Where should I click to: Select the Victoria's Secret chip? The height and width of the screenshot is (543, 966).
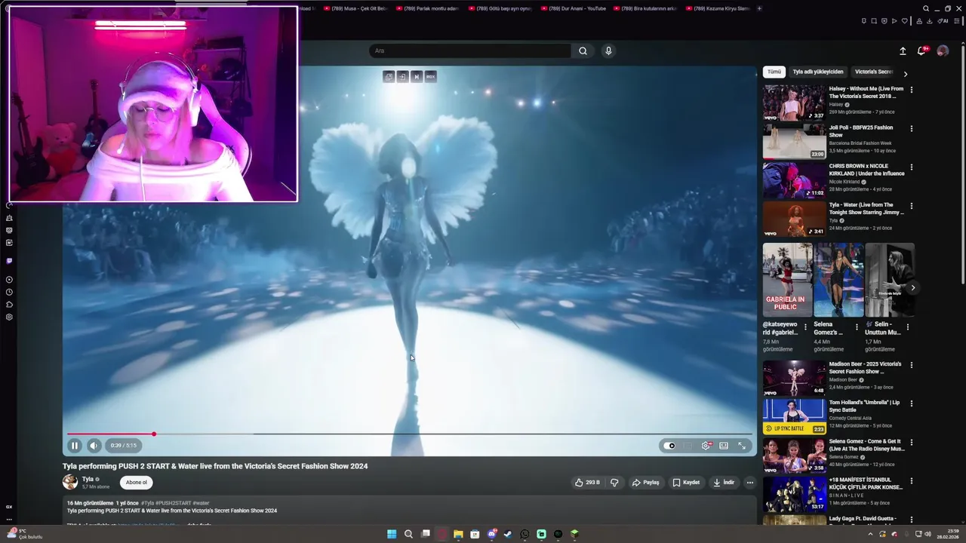point(873,72)
